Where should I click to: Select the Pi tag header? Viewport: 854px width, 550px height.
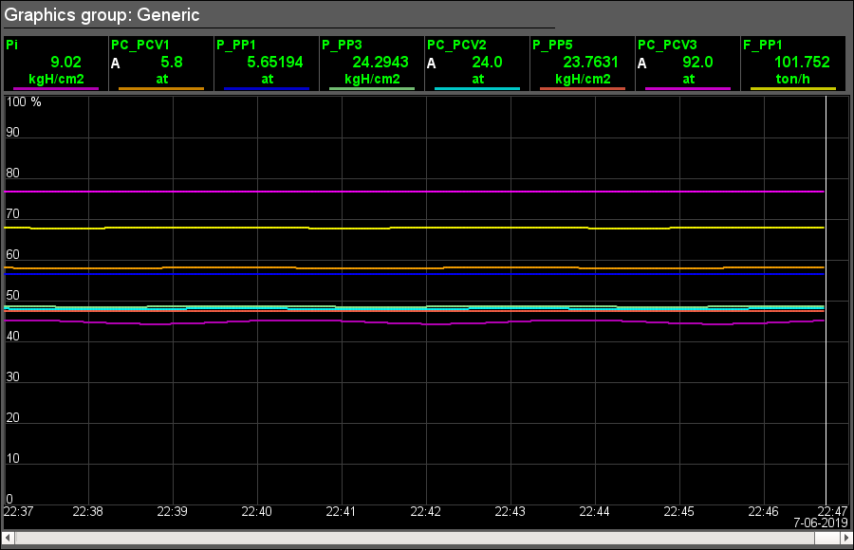pos(11,45)
